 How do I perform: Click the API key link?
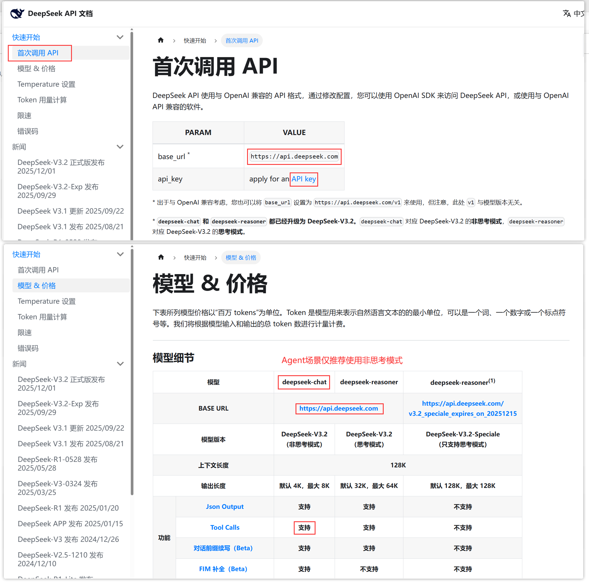pyautogui.click(x=303, y=179)
